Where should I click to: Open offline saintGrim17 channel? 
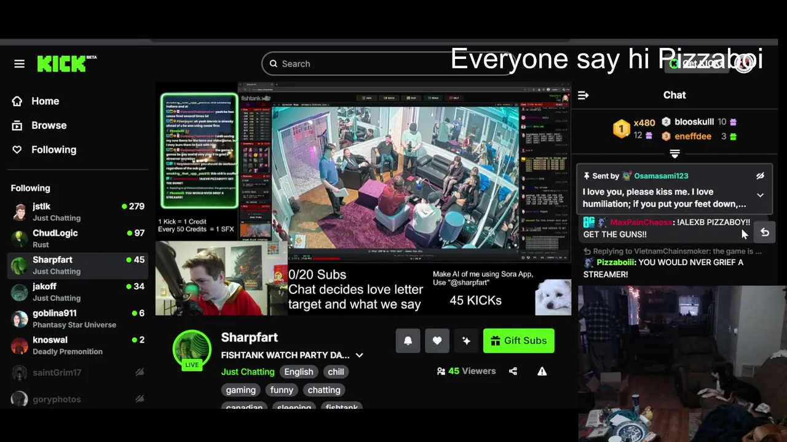click(77, 372)
